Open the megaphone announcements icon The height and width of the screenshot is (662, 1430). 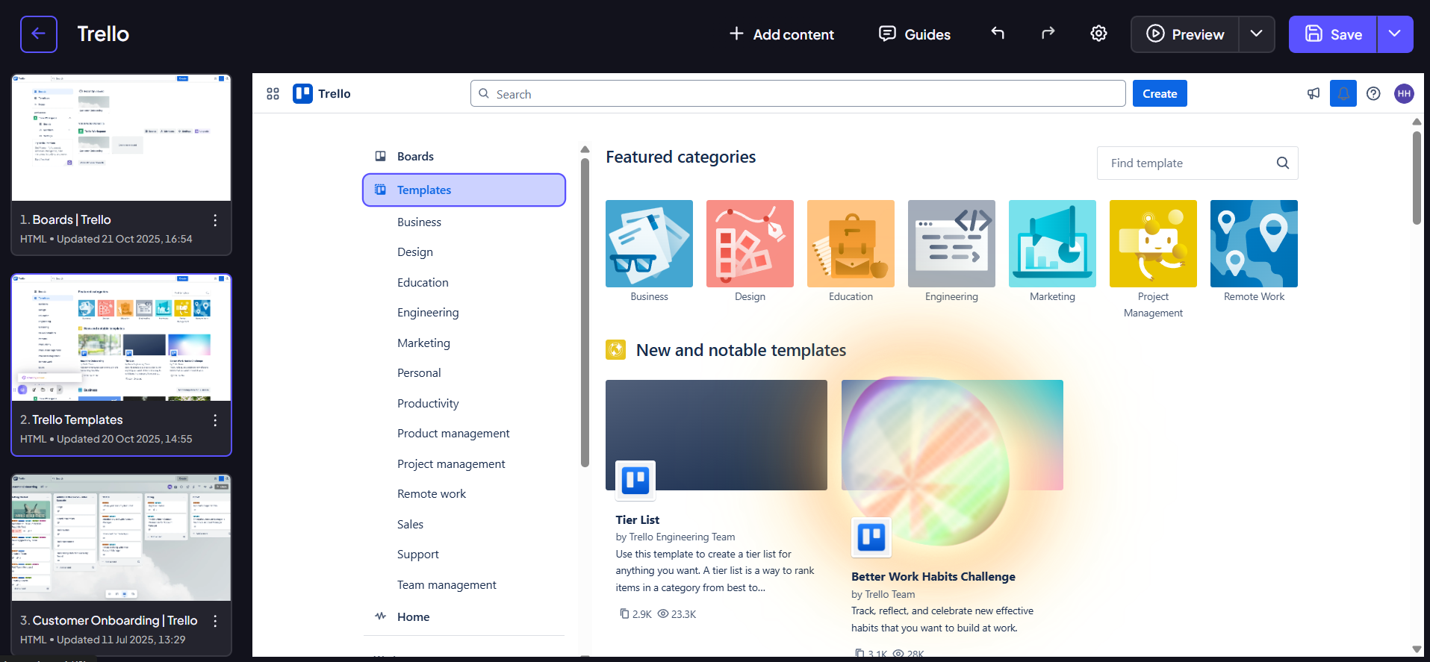(x=1314, y=93)
